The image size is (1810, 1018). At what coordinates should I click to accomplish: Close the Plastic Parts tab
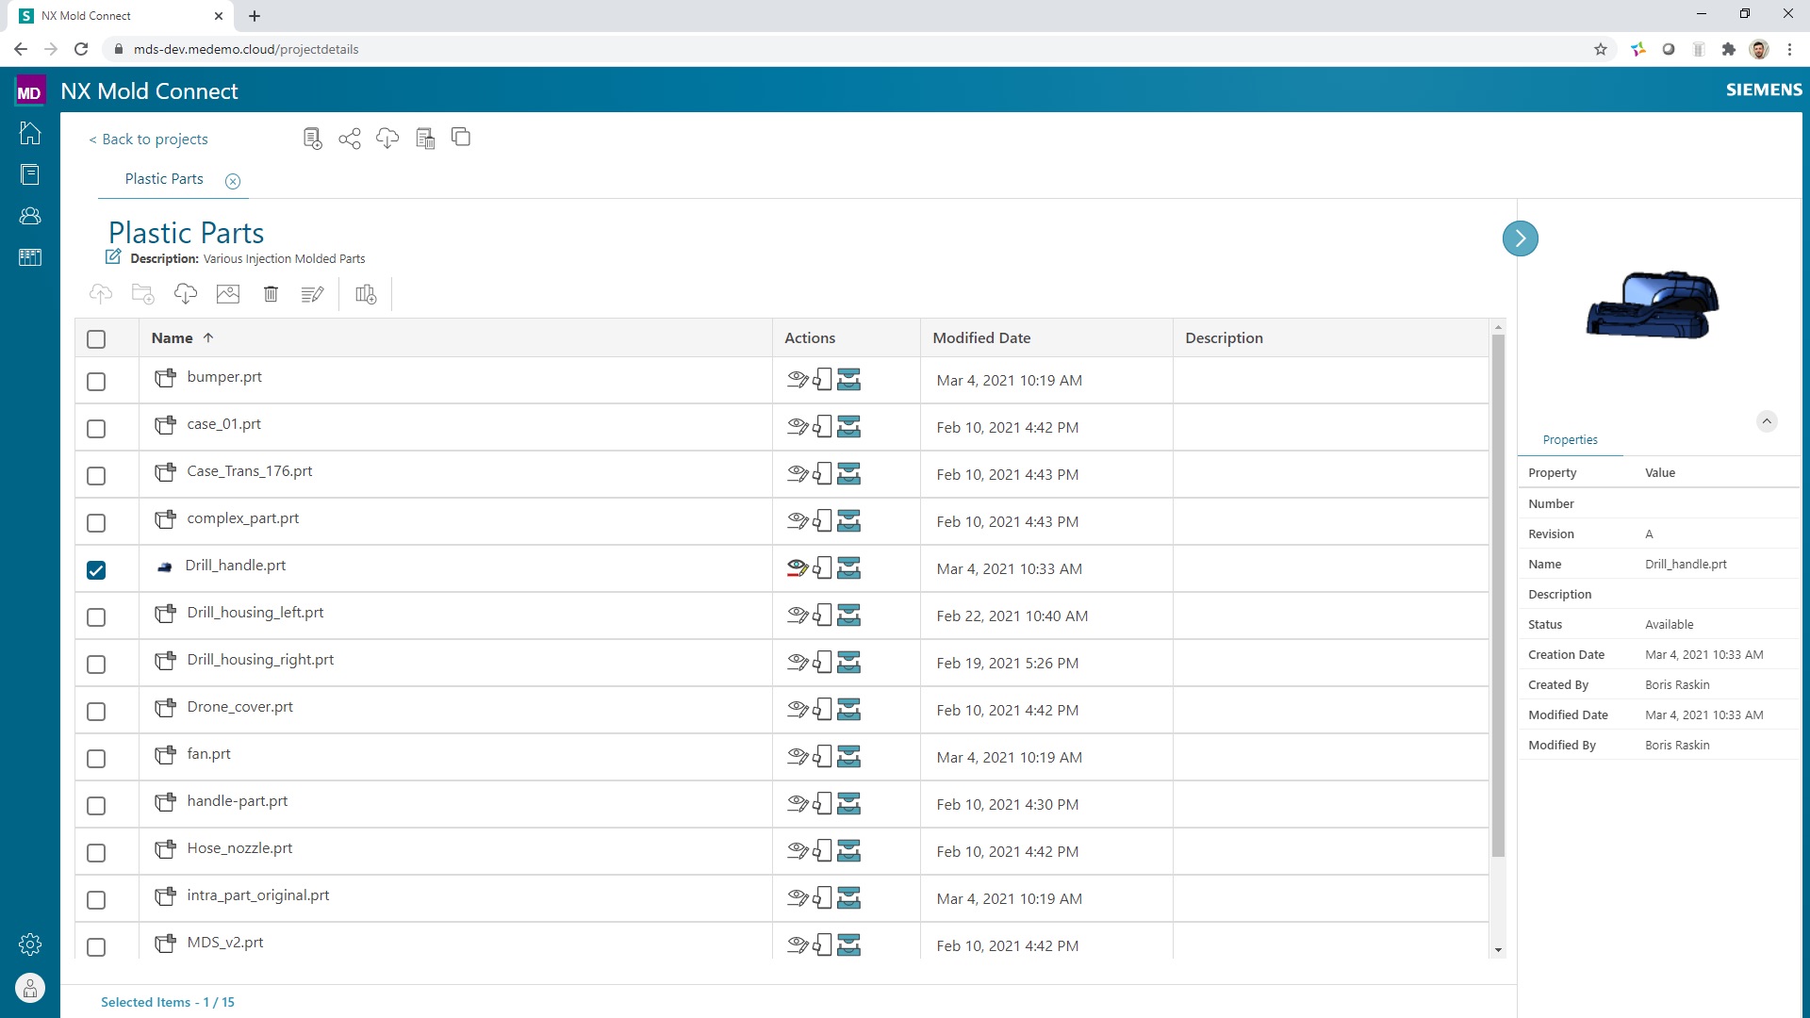point(233,181)
